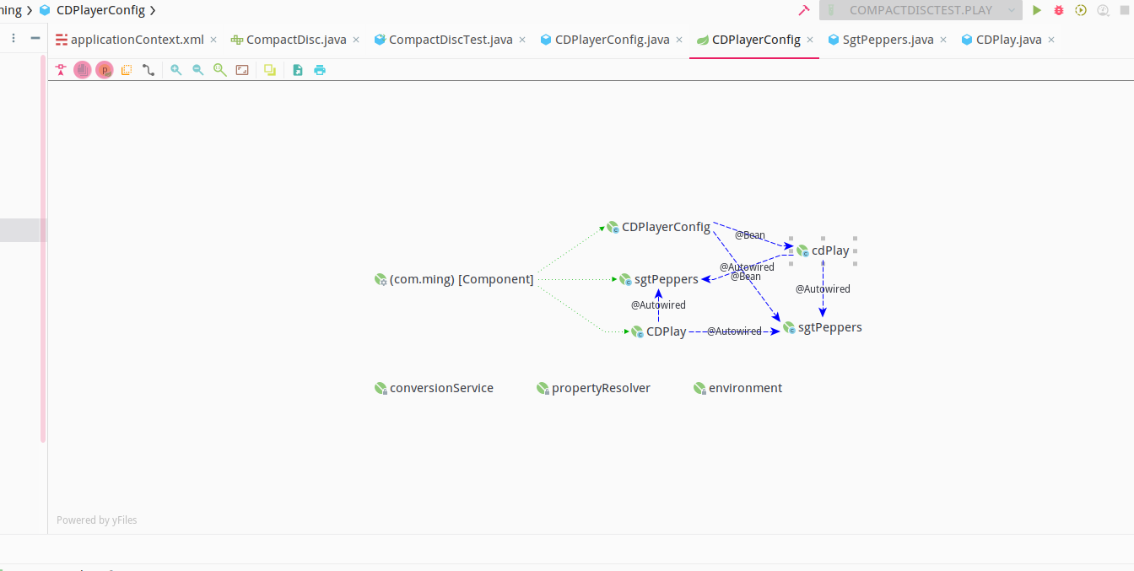Fit diagram content to window
The width and height of the screenshot is (1134, 571).
[x=242, y=70]
